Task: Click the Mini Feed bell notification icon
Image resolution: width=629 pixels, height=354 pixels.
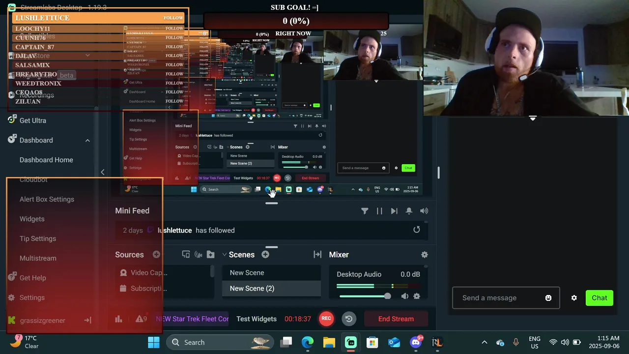Action: (x=409, y=211)
